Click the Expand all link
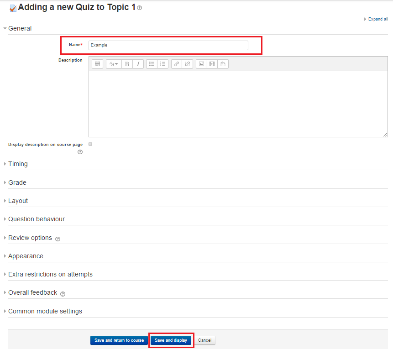Viewport: 393px width, 349px height. click(378, 19)
